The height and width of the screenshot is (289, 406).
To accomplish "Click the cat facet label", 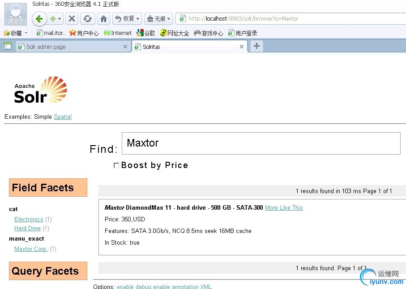I will pos(13,209).
